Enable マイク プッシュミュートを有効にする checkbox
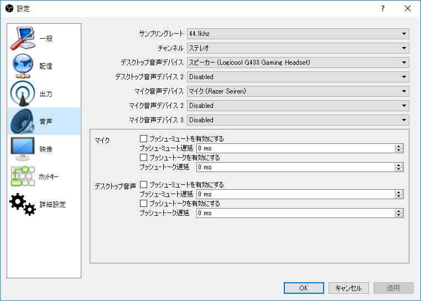The height and width of the screenshot is (301, 421). [144, 139]
